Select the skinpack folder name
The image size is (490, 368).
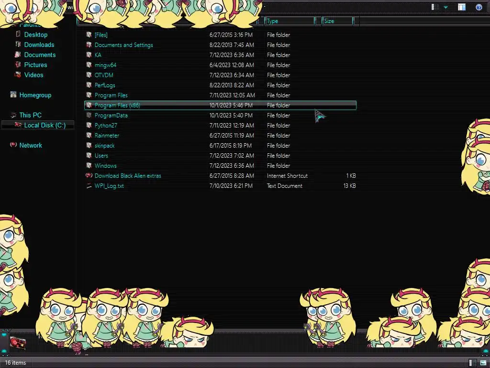[x=104, y=146]
